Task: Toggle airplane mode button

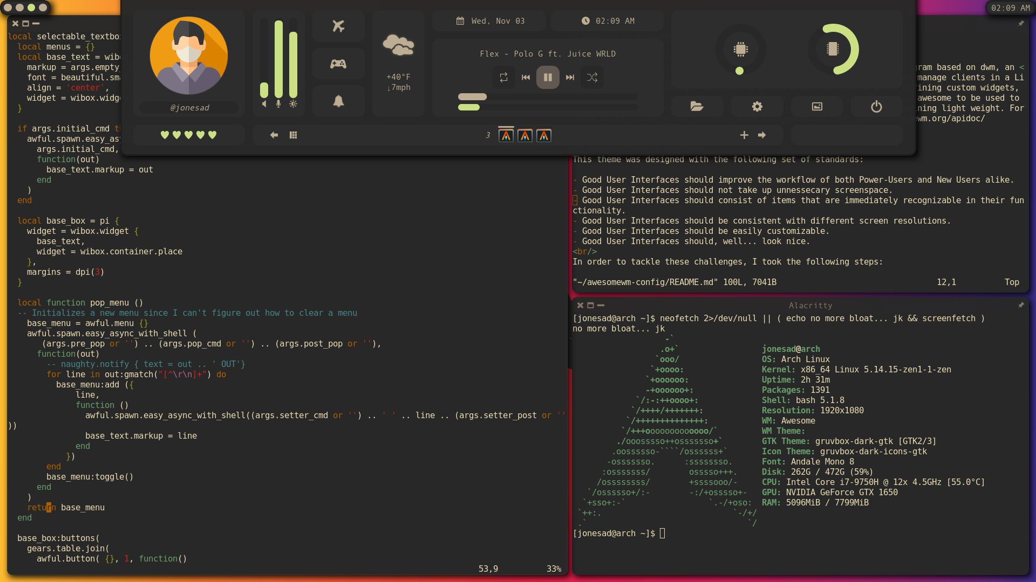Action: [x=338, y=26]
